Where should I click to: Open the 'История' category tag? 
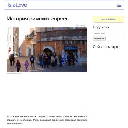coord(81,26)
